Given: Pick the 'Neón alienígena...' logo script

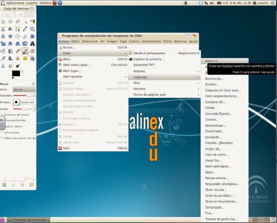Looking at the screenshot, I should (224, 166).
